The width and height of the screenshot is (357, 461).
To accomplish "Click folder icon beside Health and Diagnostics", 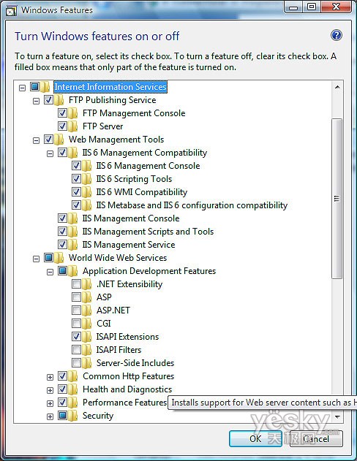I will pyautogui.click(x=73, y=389).
